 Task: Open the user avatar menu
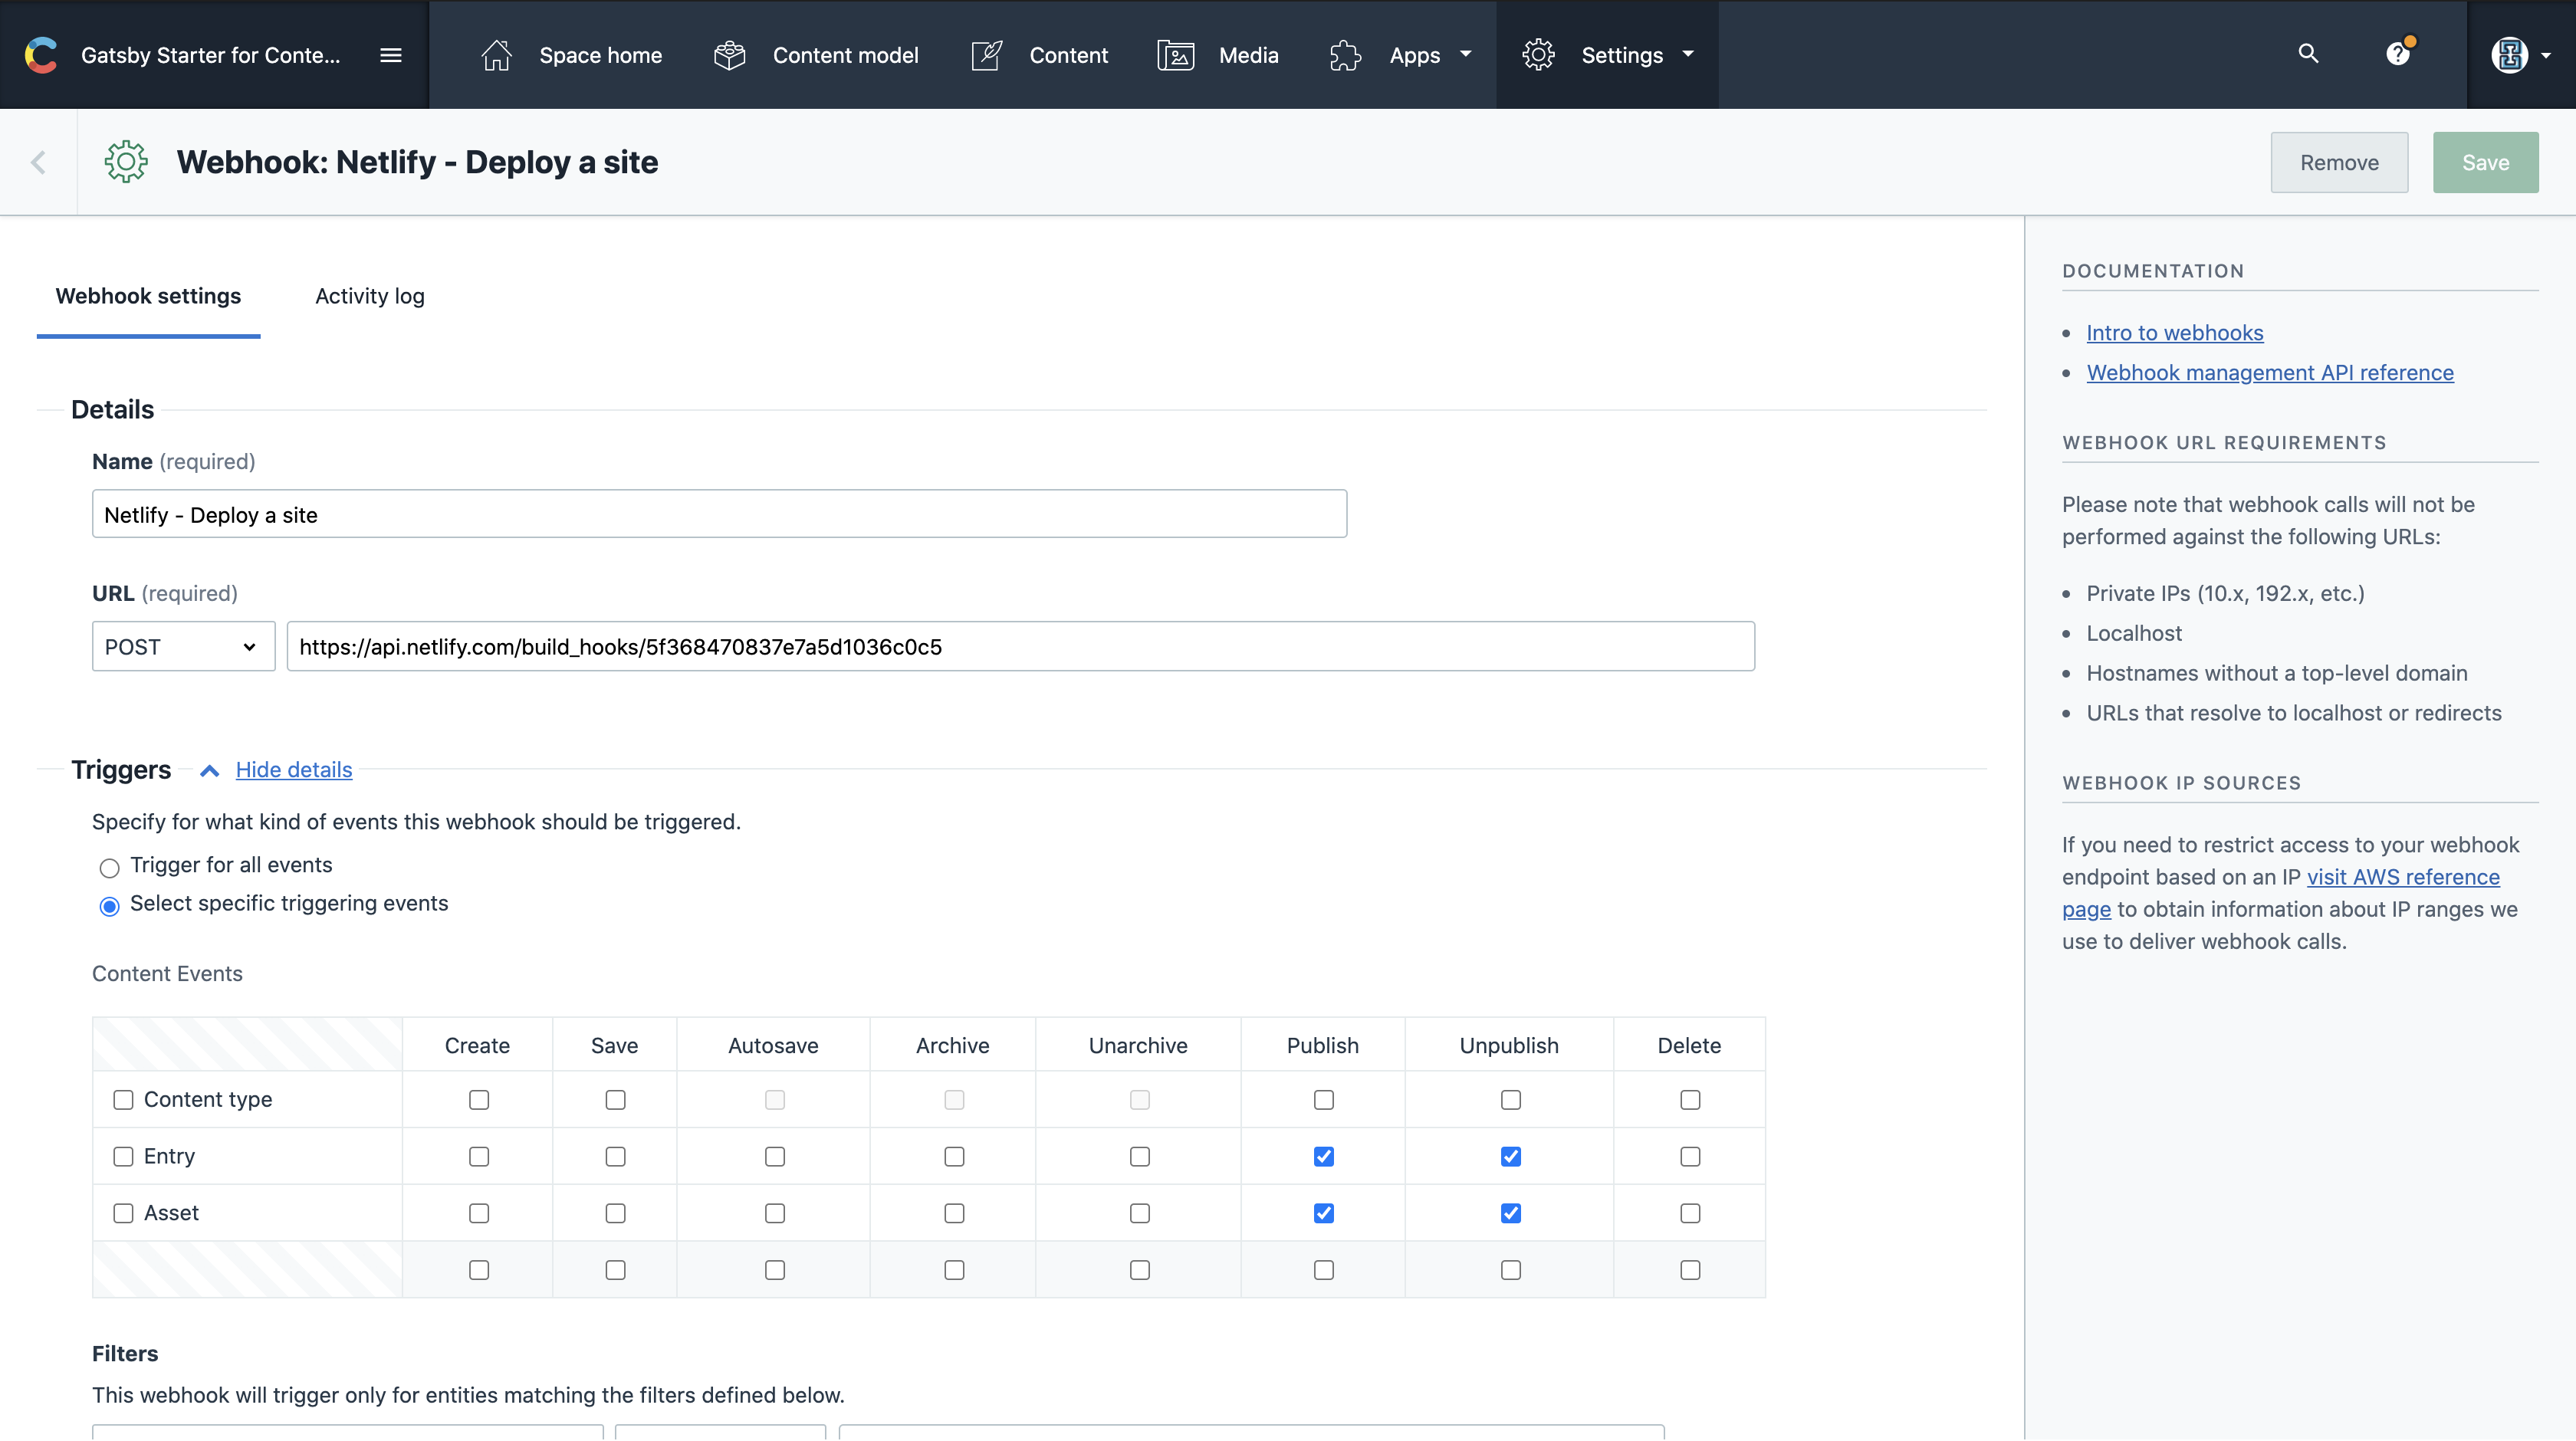[2509, 55]
